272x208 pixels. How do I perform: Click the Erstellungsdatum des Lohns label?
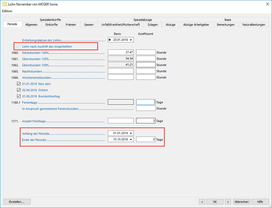42,40
